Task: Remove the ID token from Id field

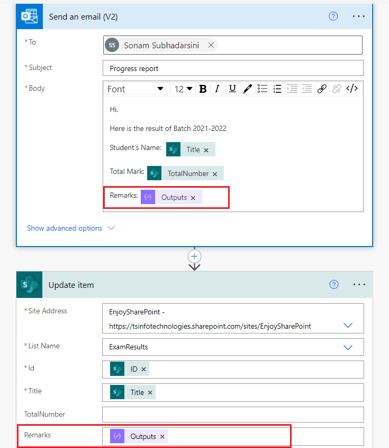Action: pos(144,370)
